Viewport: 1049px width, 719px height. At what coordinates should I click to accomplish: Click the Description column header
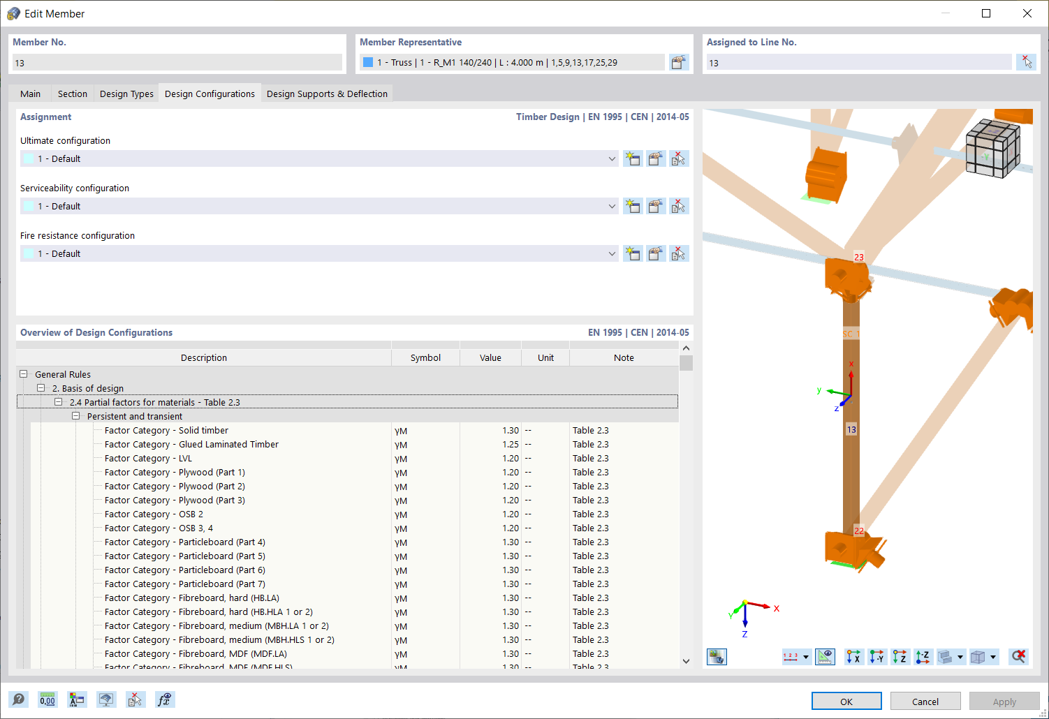coord(204,357)
